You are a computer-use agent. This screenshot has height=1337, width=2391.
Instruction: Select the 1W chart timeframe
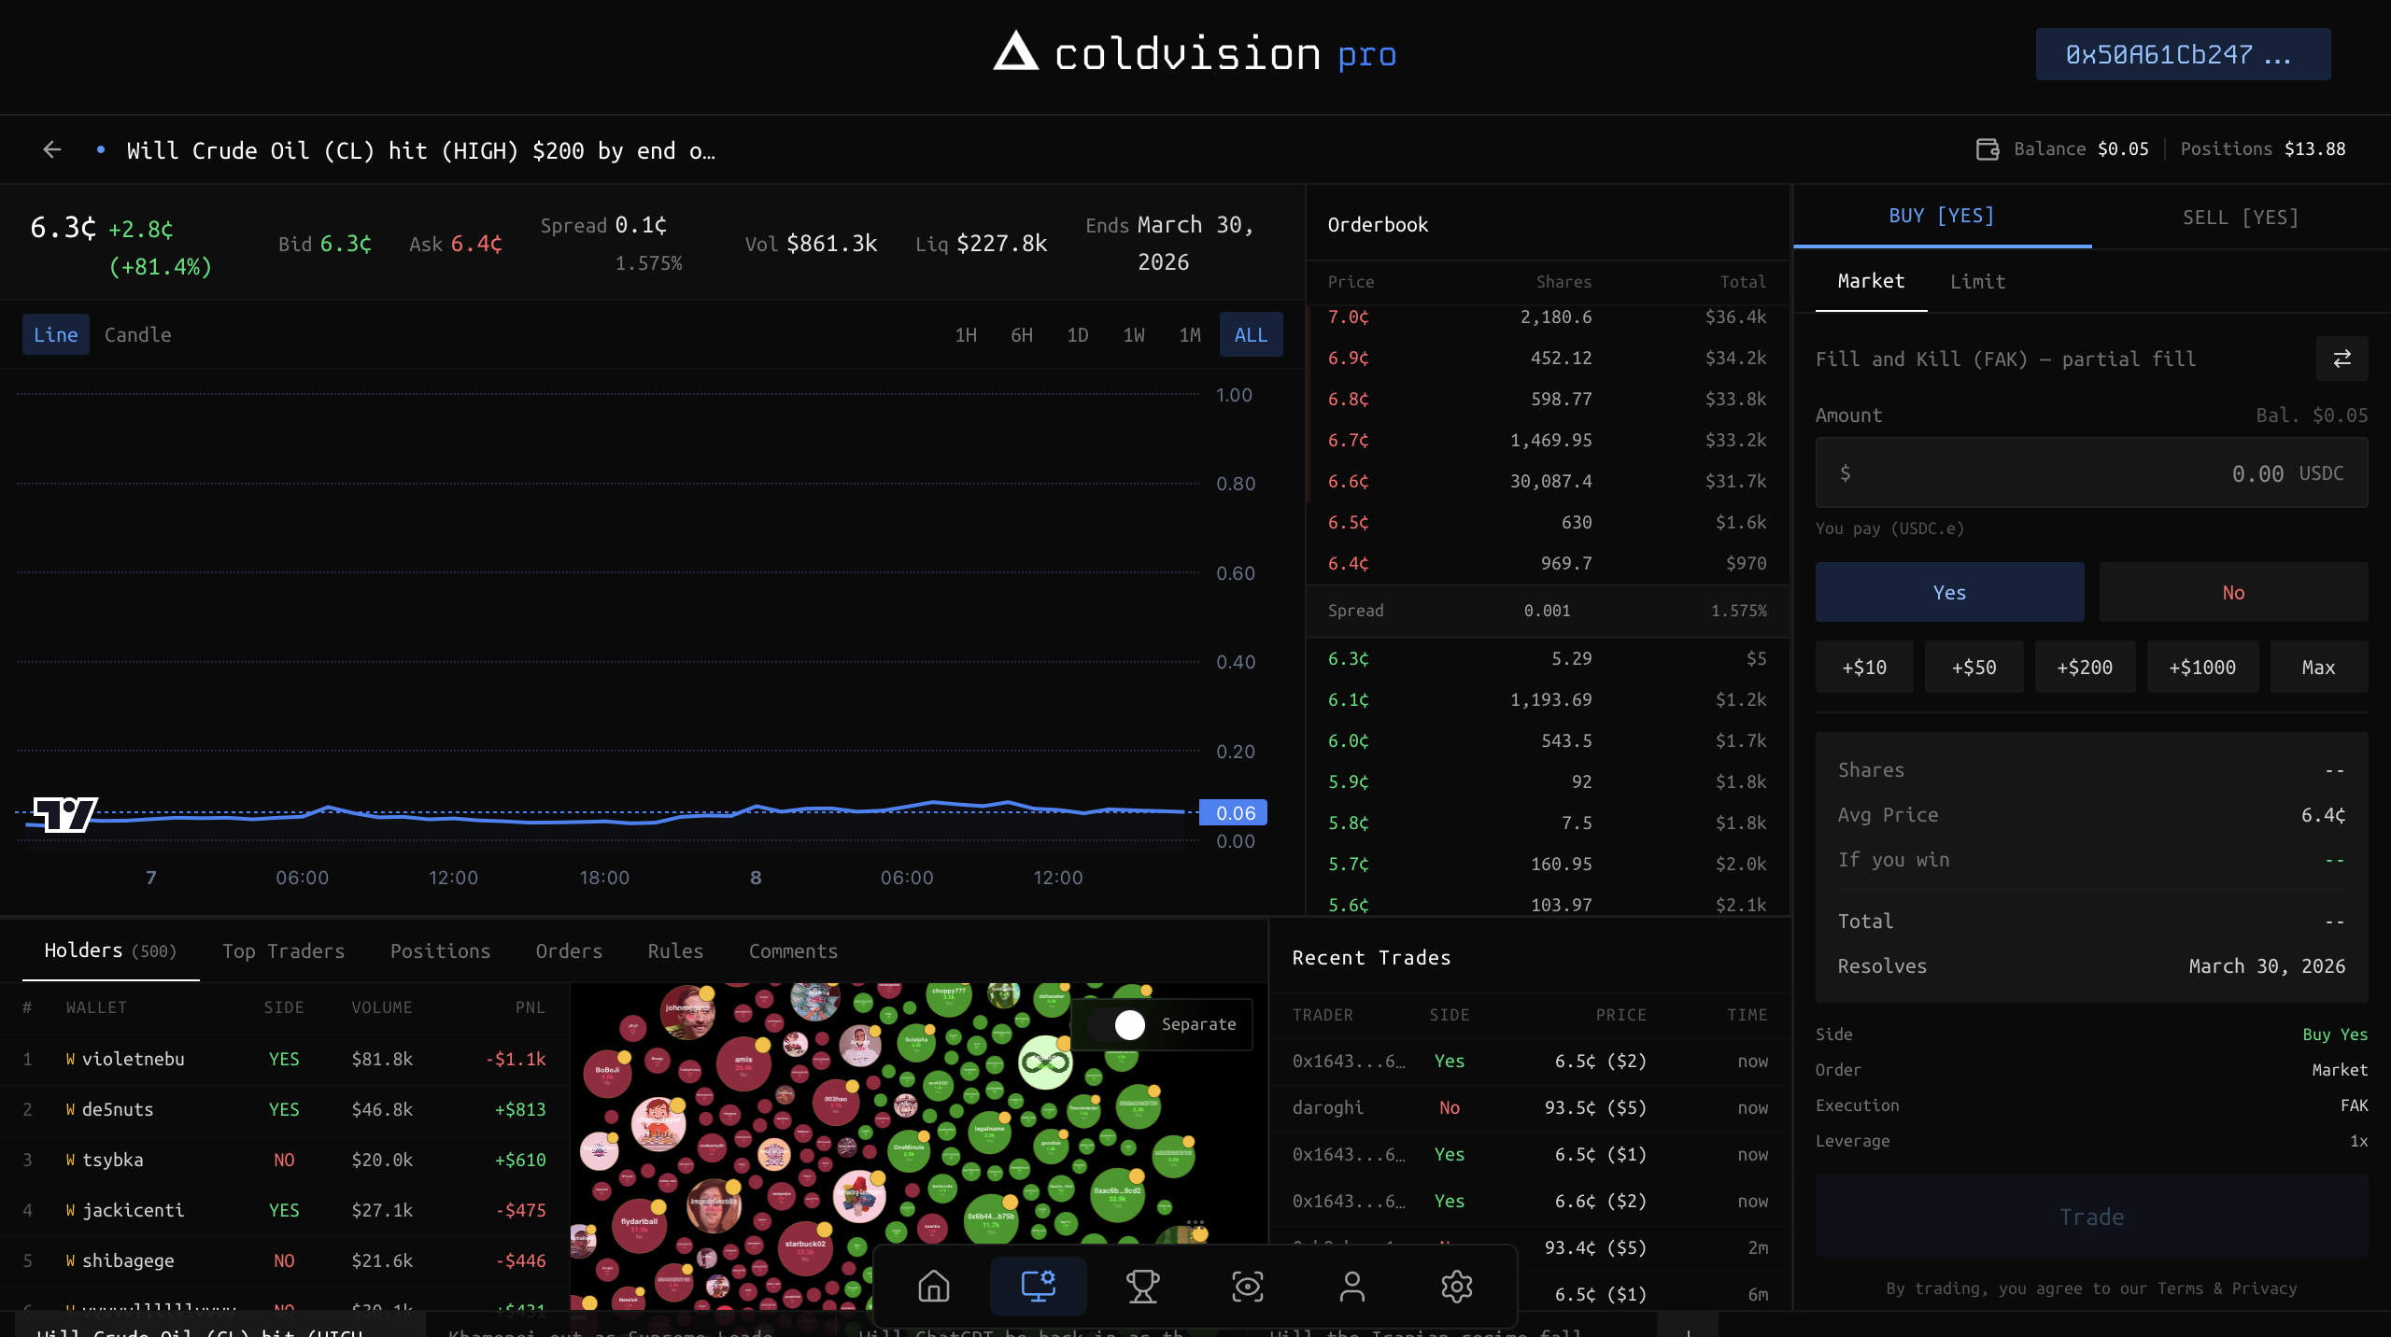(1133, 334)
